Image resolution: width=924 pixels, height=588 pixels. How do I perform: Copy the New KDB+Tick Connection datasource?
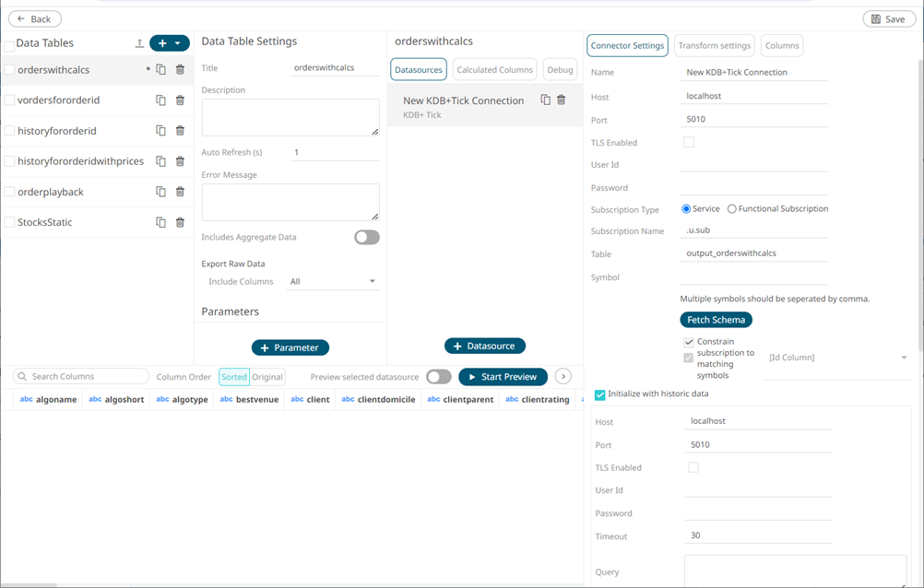pyautogui.click(x=546, y=100)
